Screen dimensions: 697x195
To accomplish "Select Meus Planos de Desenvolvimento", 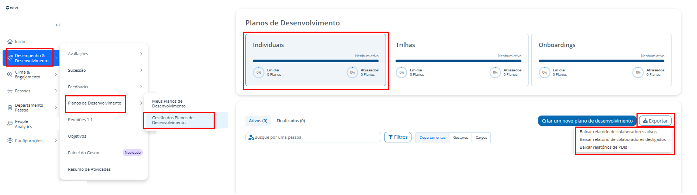I will coord(169,103).
